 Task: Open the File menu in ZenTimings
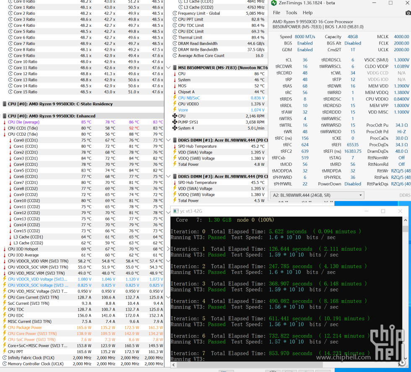tap(276, 13)
